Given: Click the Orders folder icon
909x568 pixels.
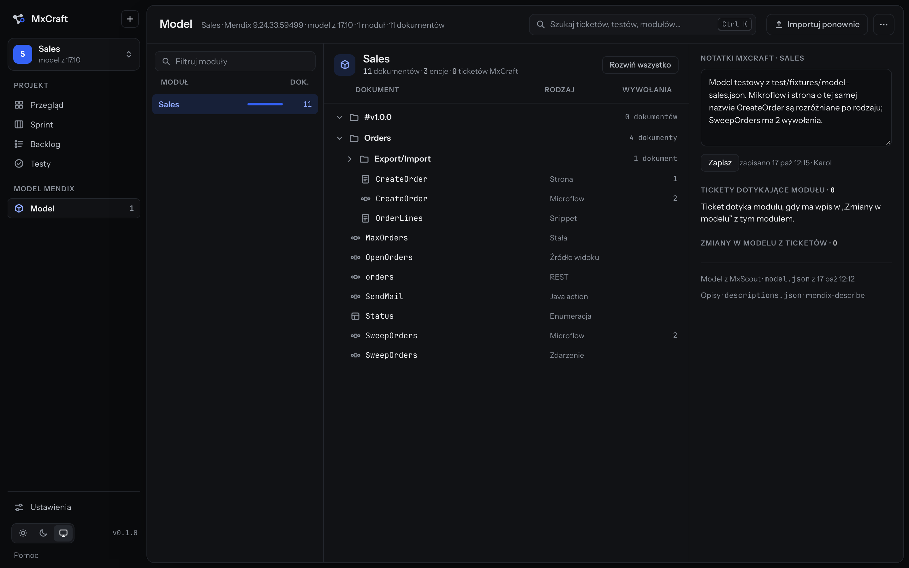Looking at the screenshot, I should [x=354, y=138].
